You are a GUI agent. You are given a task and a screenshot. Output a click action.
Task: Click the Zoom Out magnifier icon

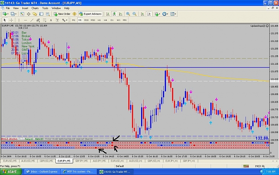(134, 14)
